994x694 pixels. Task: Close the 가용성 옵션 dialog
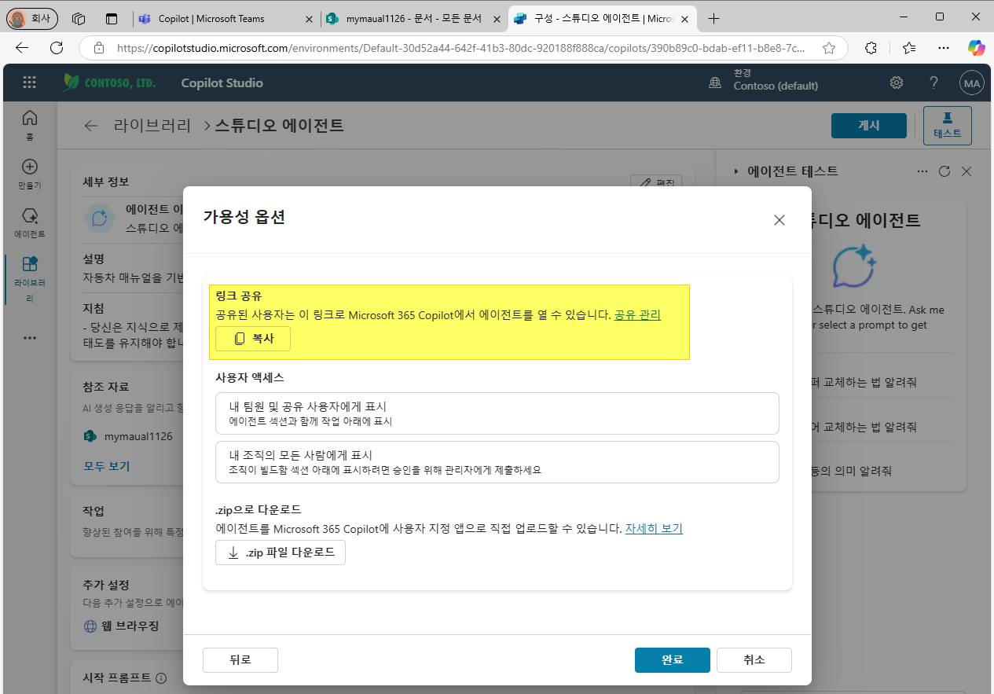(x=779, y=220)
